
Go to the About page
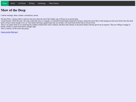click(13, 3)
